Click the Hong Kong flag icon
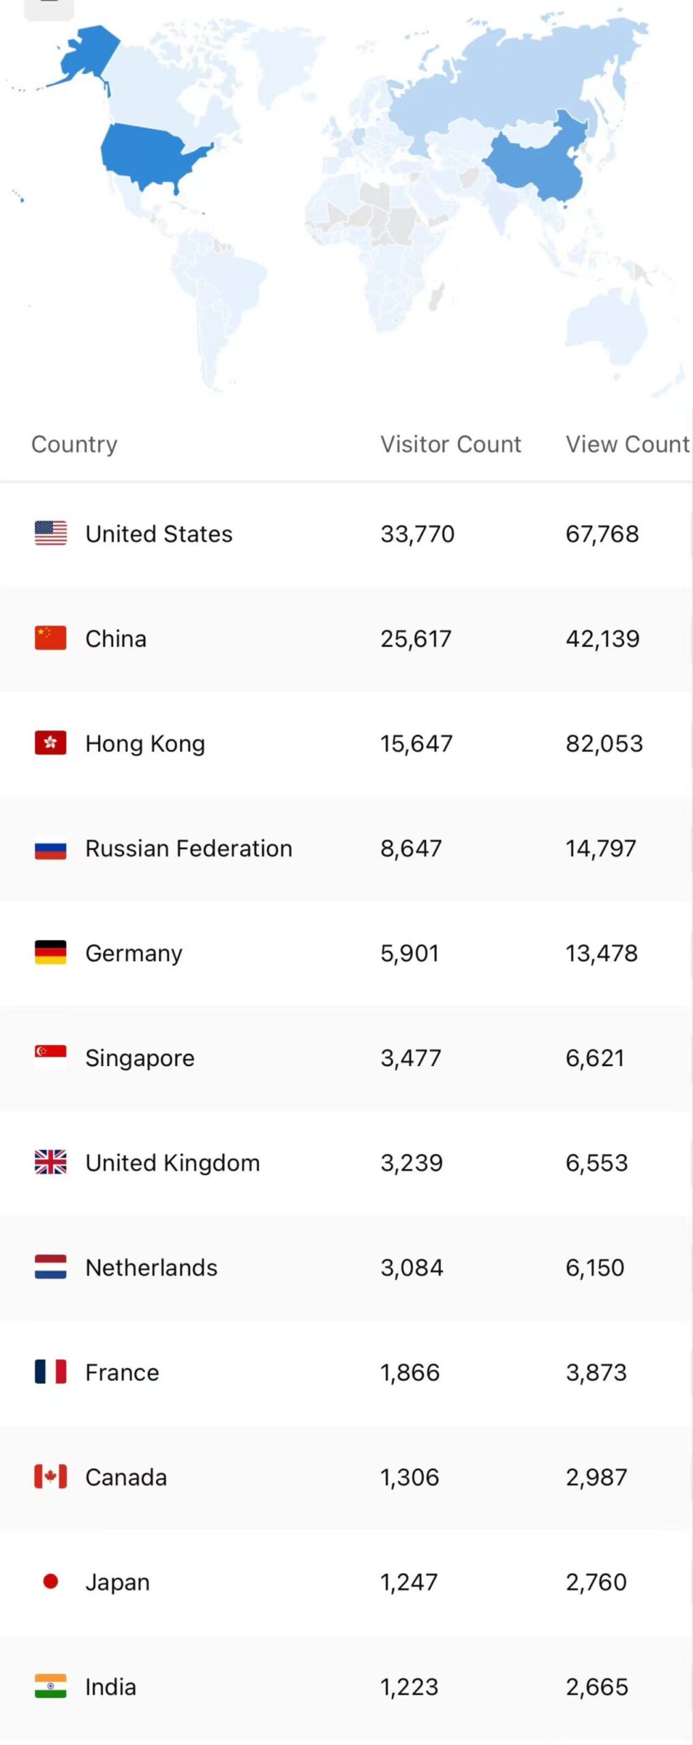This screenshot has height=1745, width=693. pyautogui.click(x=50, y=743)
